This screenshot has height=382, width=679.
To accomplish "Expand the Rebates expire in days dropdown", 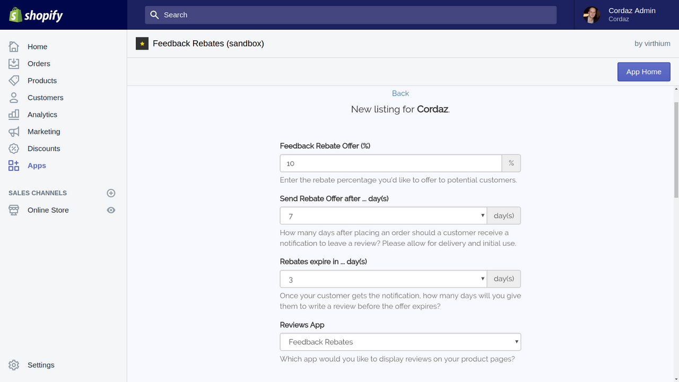I will pyautogui.click(x=383, y=279).
